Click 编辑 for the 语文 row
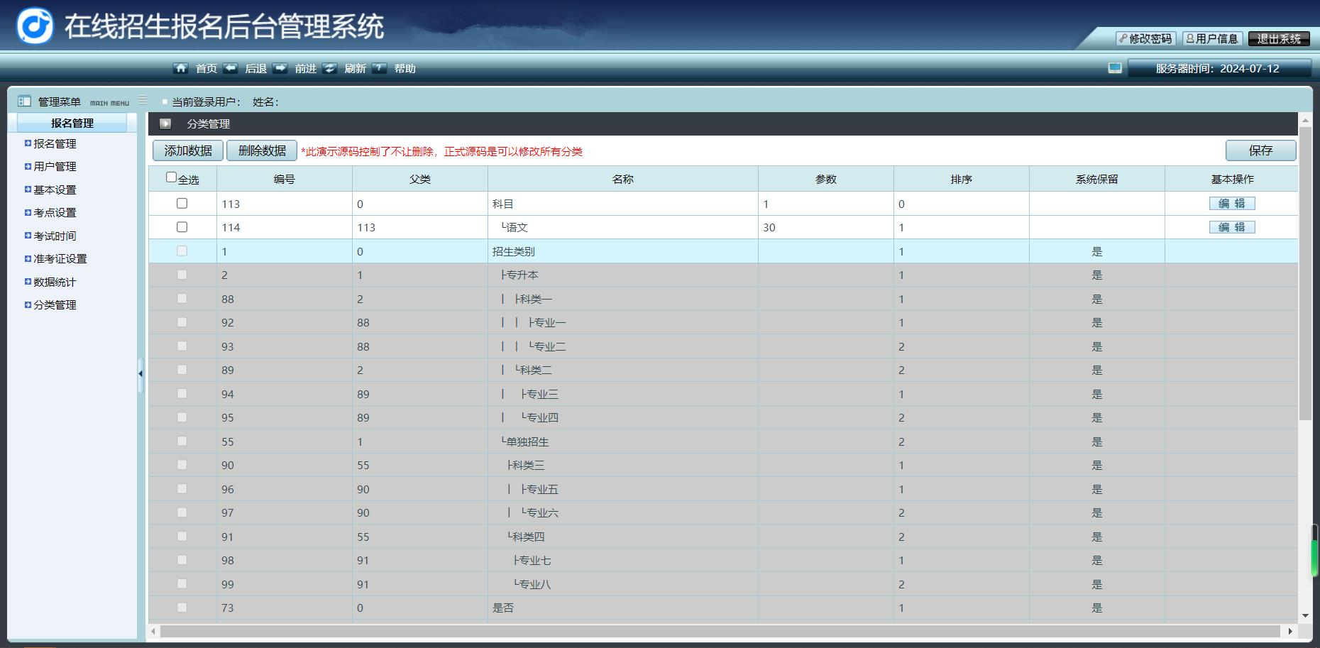1320x648 pixels. coord(1232,227)
